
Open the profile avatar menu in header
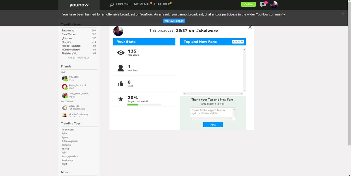click(x=274, y=4)
